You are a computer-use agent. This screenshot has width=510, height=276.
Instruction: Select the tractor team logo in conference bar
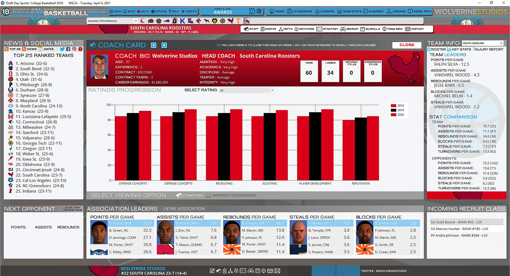(246, 21)
